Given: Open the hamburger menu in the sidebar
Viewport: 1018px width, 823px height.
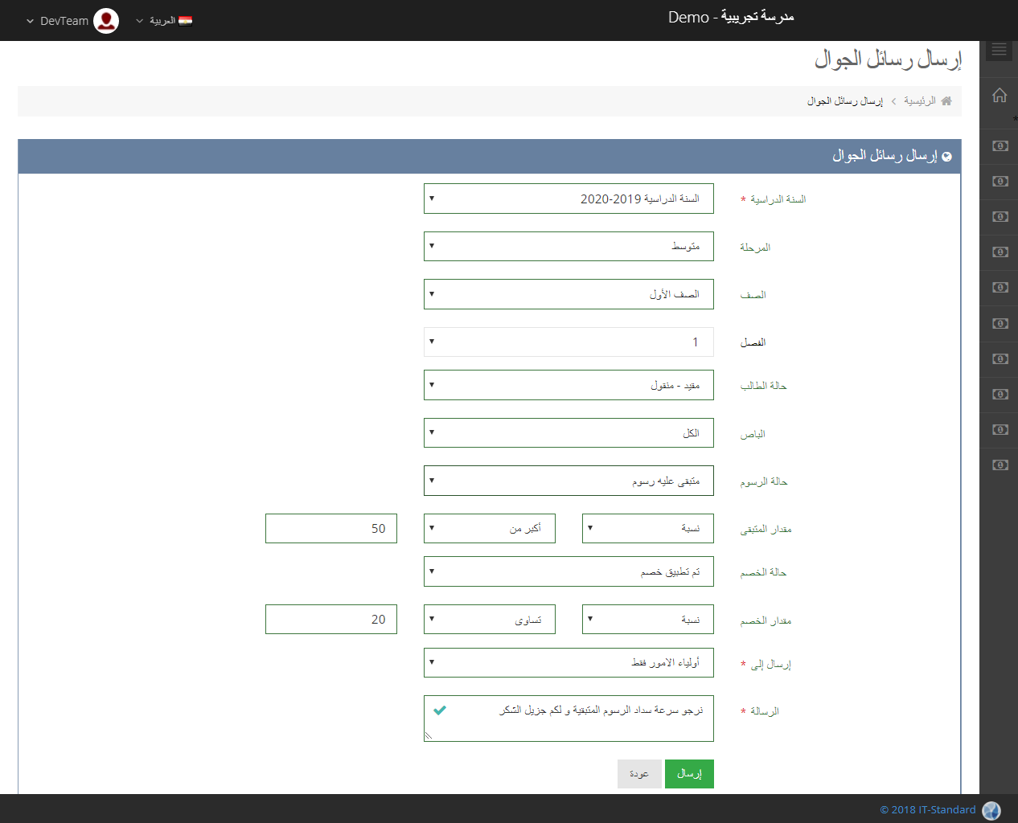Looking at the screenshot, I should click(999, 50).
